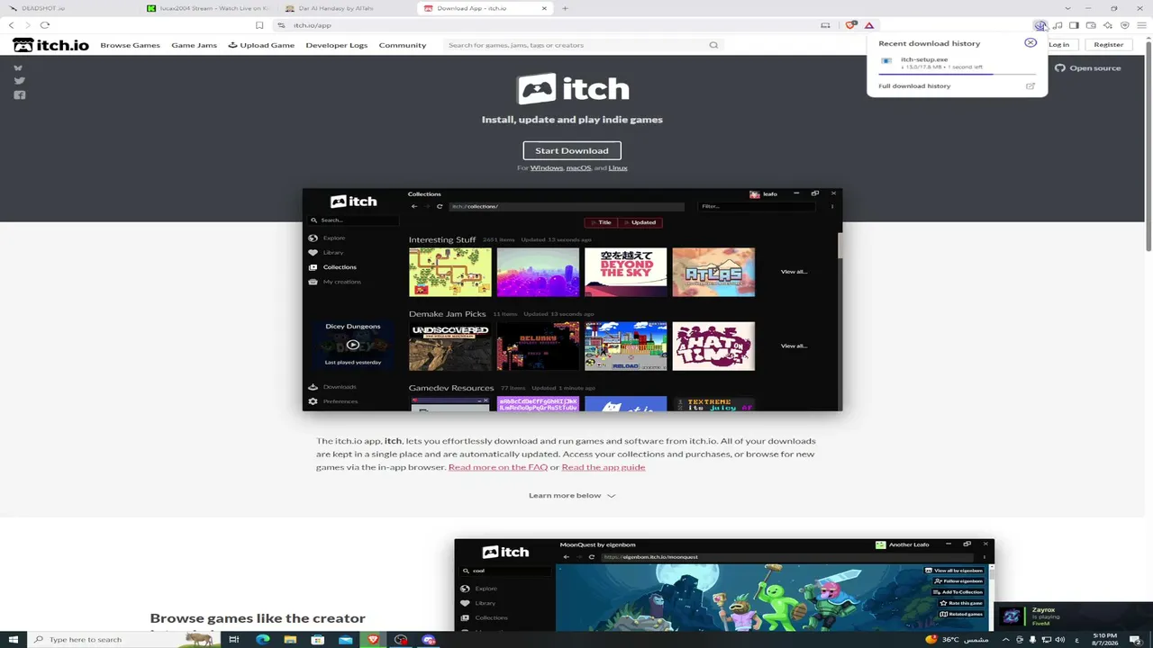This screenshot has width=1153, height=648.
Task: Open the music playlist icon in browser toolbar
Action: [1058, 25]
